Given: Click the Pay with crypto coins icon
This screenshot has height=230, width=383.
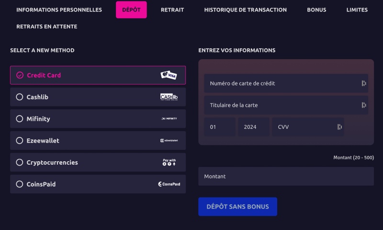Looking at the screenshot, I should (169, 162).
